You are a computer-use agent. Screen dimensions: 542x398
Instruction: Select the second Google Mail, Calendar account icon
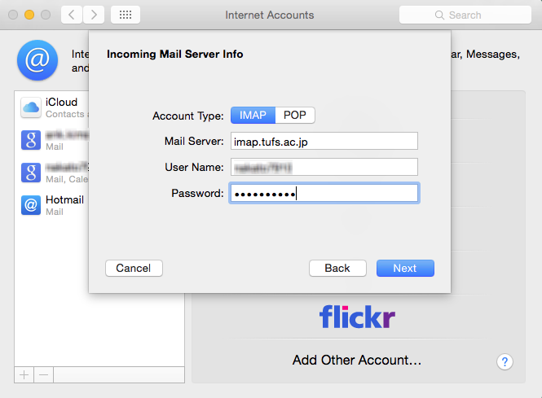(x=31, y=173)
